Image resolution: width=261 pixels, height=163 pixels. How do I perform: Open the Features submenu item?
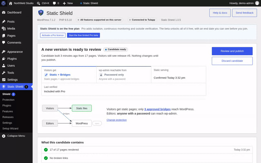(8, 111)
